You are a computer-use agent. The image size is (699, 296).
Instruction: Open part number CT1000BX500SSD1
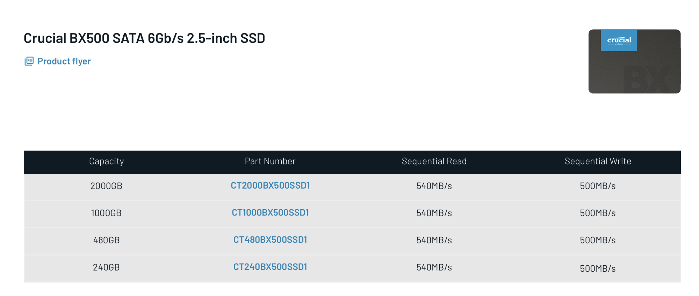coord(270,213)
